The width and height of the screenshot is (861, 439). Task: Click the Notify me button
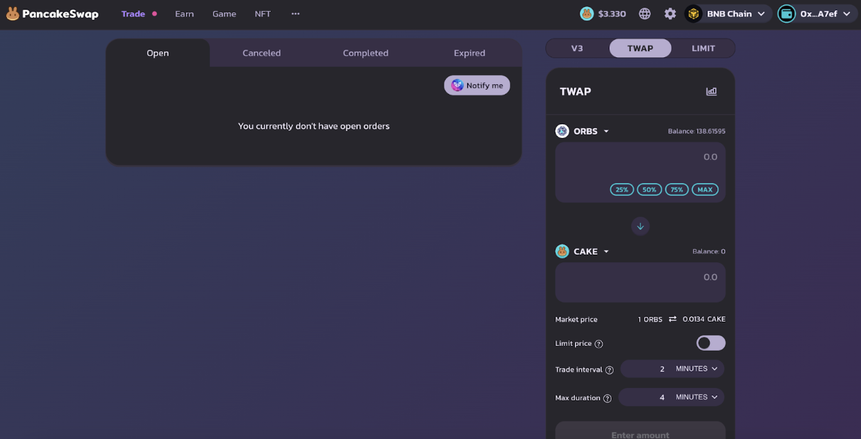tap(477, 85)
